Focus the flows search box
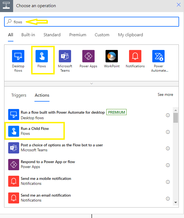Screen dimensions: 184x218 click(92, 22)
